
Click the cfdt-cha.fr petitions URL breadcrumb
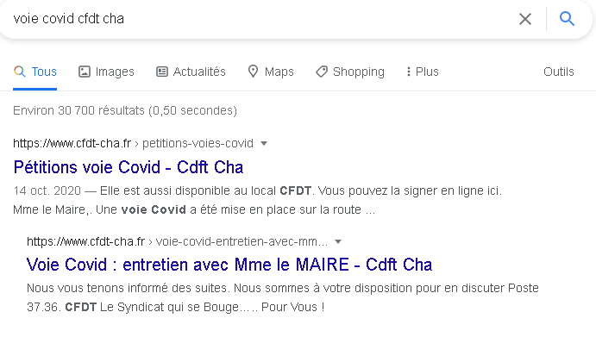133,143
